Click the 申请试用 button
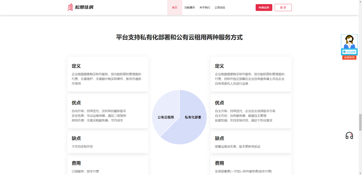The image size is (362, 175). 264,8
